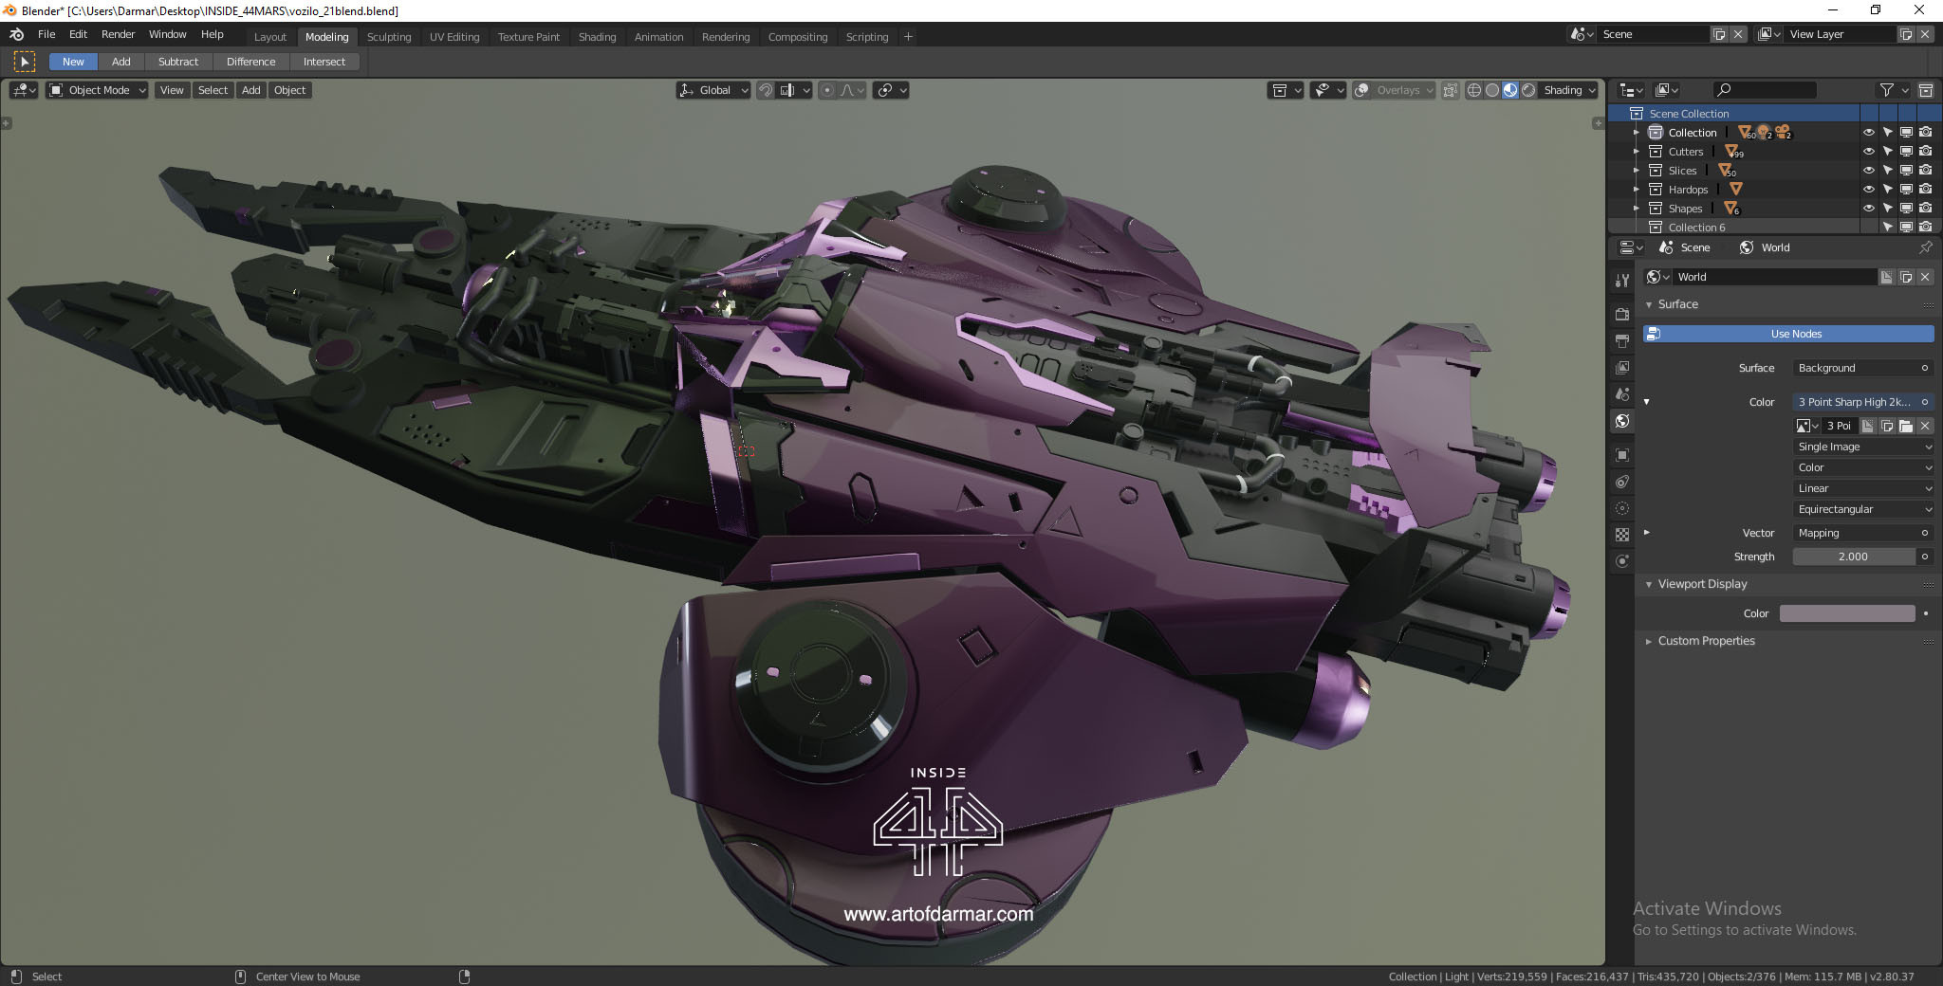Open the View Layer properties tab
Image resolution: width=1943 pixels, height=986 pixels.
(1622, 367)
